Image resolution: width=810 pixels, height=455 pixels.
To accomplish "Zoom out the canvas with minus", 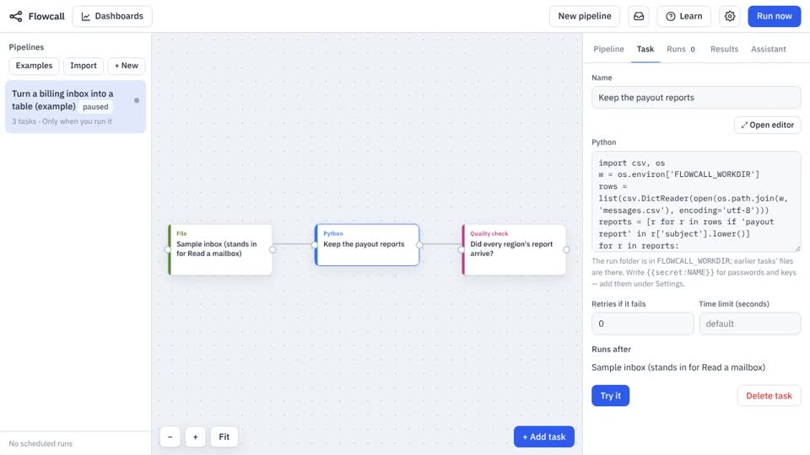I will [170, 436].
